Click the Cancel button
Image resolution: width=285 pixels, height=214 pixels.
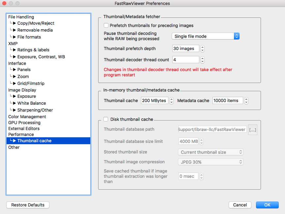240,205
